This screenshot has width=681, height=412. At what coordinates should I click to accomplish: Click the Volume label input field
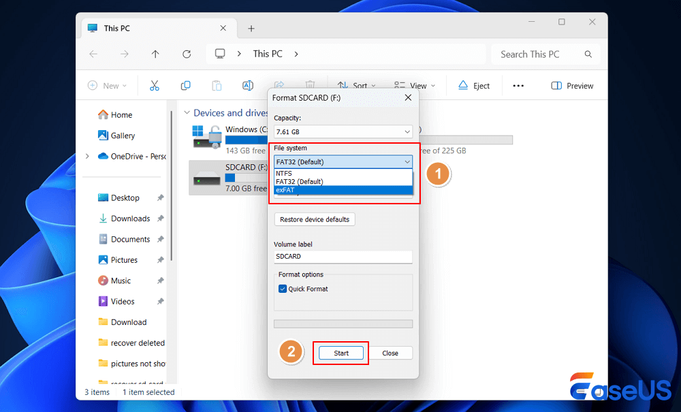343,257
